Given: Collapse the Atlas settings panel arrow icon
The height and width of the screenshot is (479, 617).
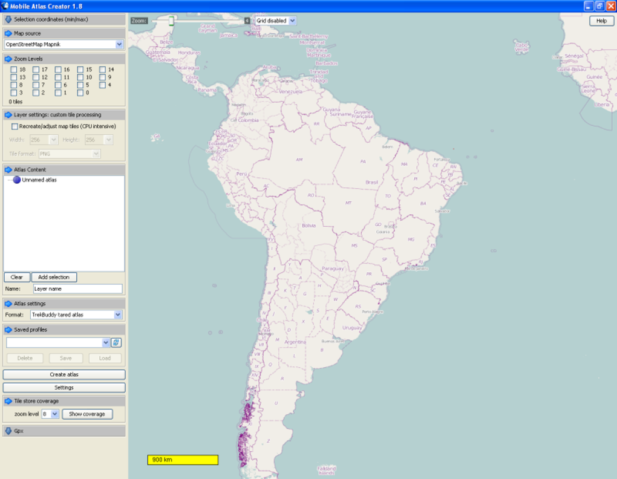Looking at the screenshot, I should pyautogui.click(x=8, y=304).
